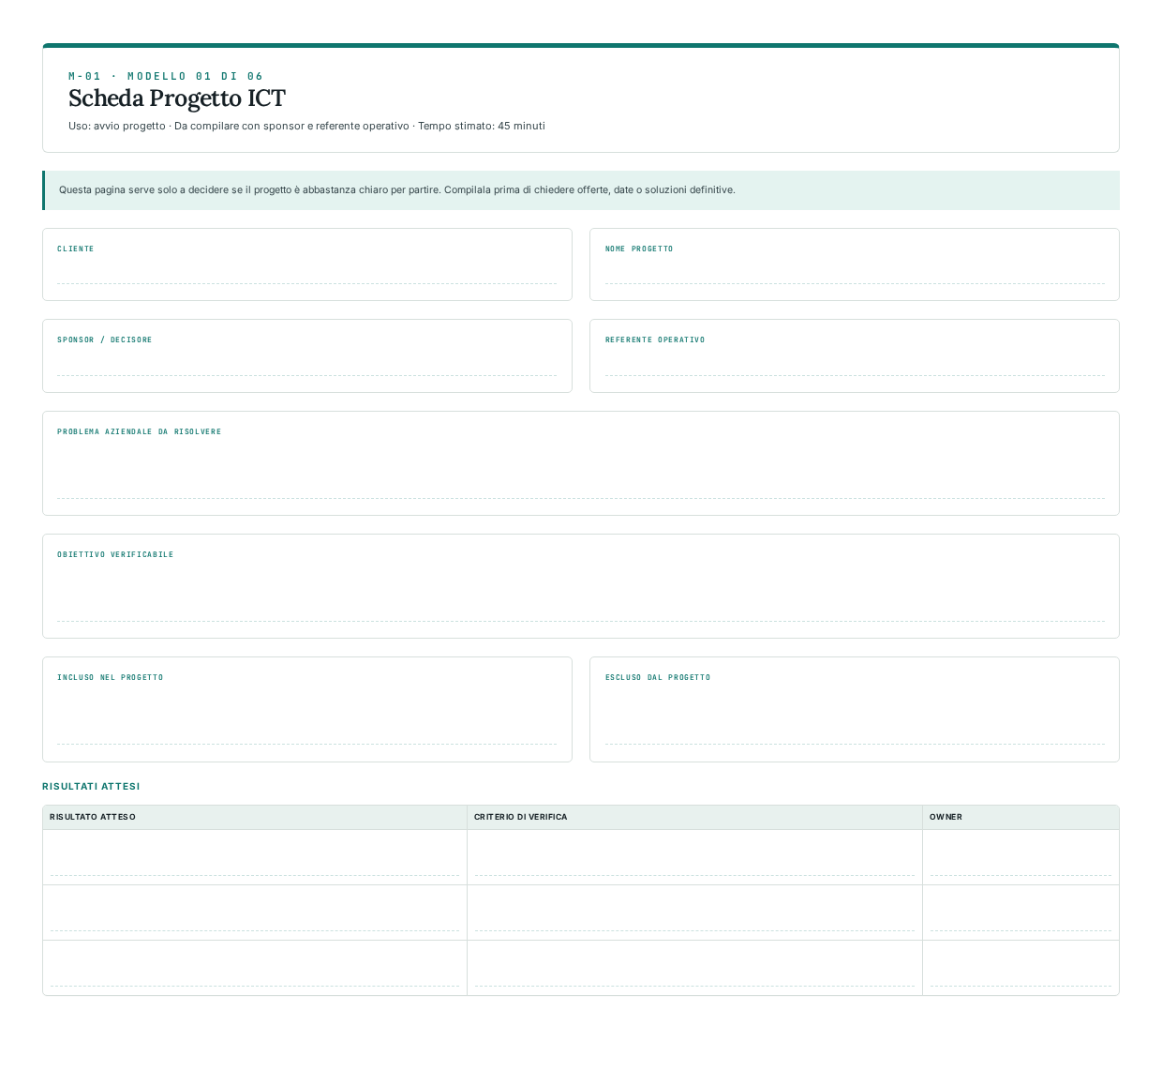Click the Incluso nel progetto field
Image resolution: width=1162 pixels, height=1071 pixels.
click(x=306, y=717)
